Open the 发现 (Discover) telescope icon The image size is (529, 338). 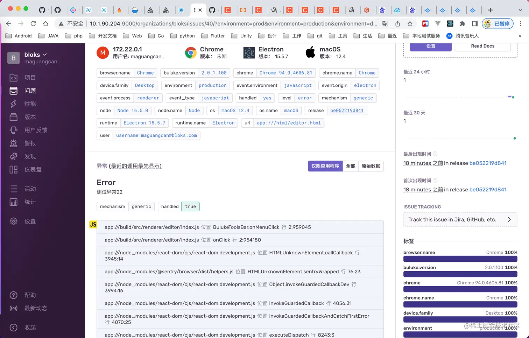[x=13, y=156]
